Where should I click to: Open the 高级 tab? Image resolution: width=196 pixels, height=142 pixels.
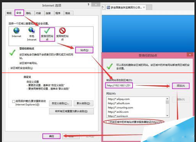click(x=67, y=13)
